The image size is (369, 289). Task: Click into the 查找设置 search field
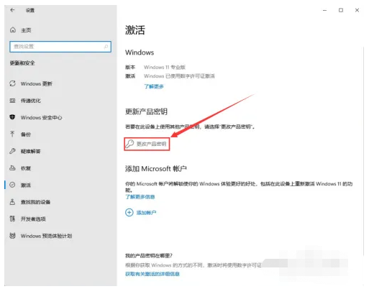(x=60, y=47)
